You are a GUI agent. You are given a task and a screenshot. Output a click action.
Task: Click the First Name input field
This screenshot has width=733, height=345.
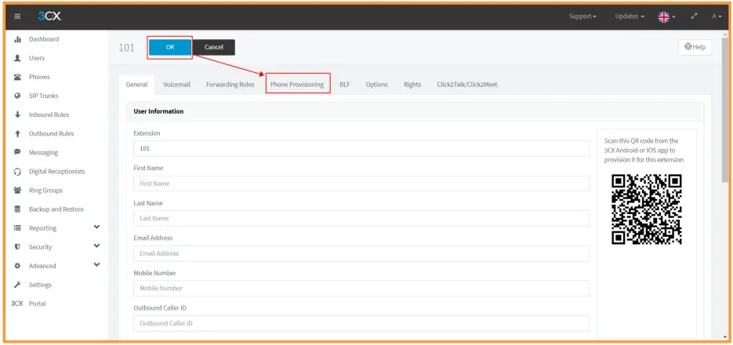[x=361, y=183]
